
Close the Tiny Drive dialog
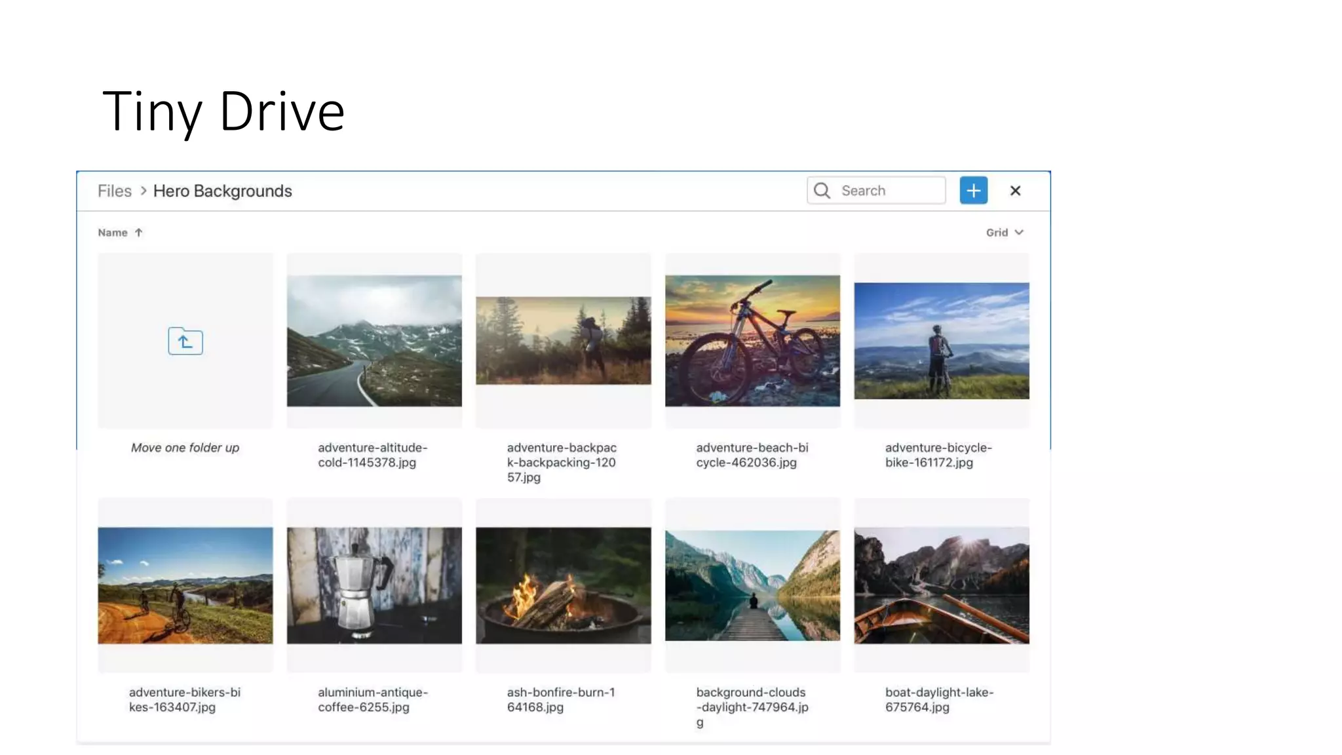click(1015, 191)
